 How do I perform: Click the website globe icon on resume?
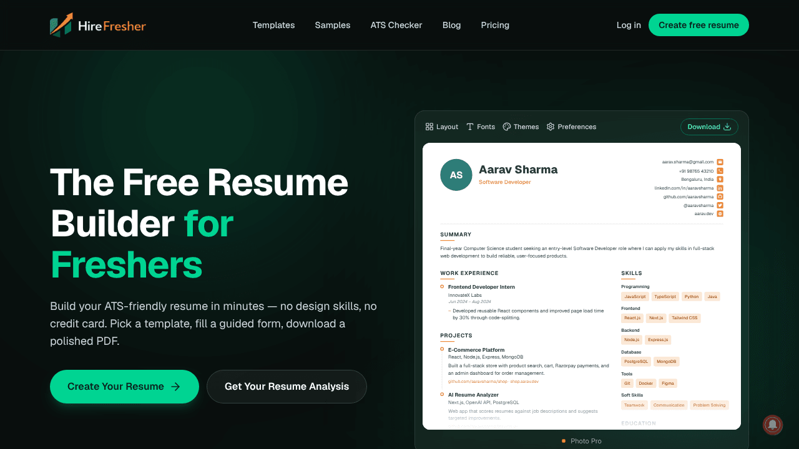[720, 213]
